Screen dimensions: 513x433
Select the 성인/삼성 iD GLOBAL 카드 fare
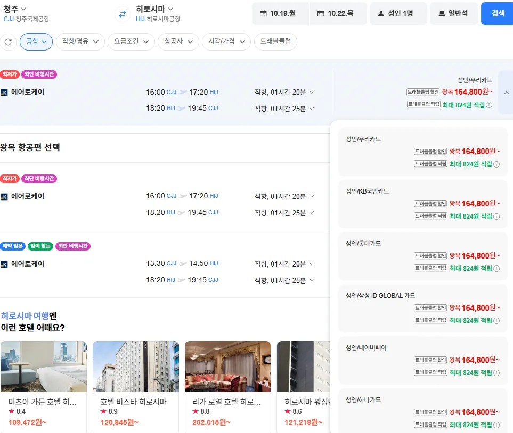click(x=422, y=308)
